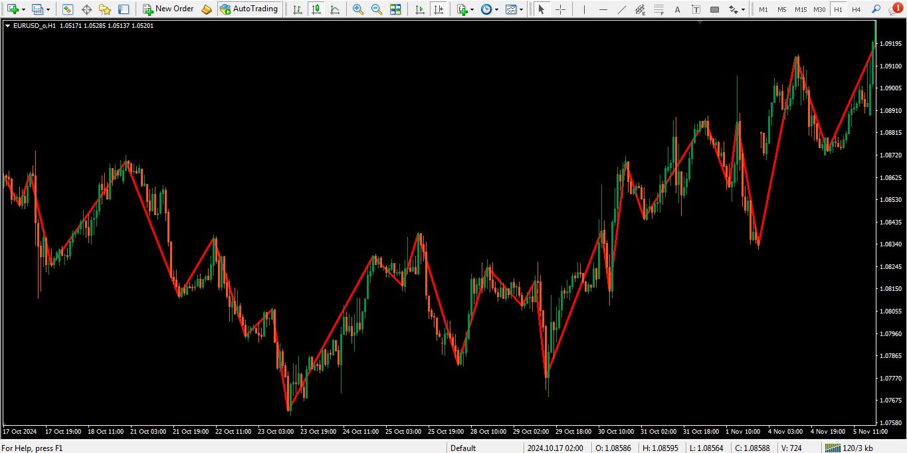Click the 120/3 kb connection status
The width and height of the screenshot is (907, 453).
coord(850,448)
